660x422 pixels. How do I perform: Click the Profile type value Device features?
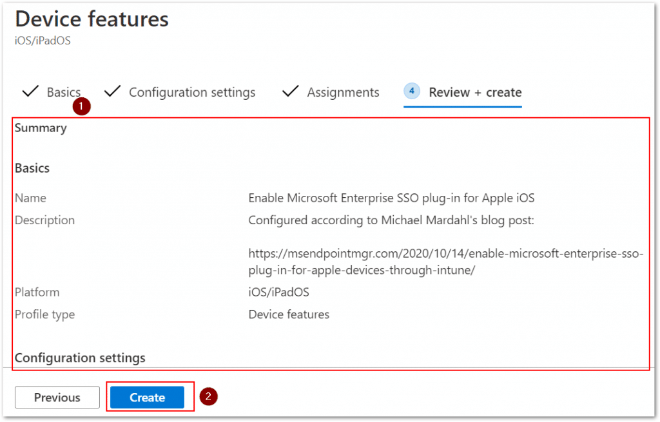coord(288,314)
